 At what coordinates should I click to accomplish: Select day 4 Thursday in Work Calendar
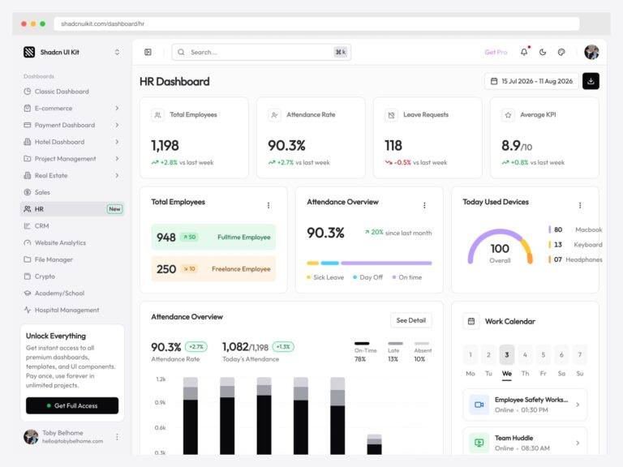click(526, 354)
